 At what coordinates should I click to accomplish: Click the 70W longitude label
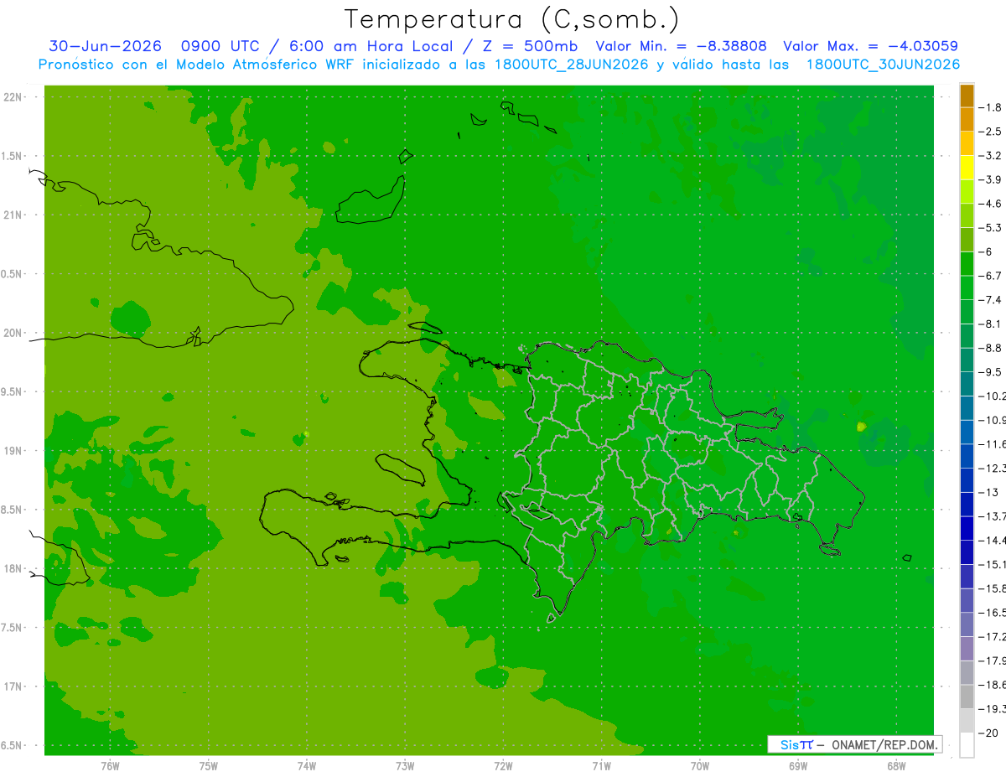(700, 766)
